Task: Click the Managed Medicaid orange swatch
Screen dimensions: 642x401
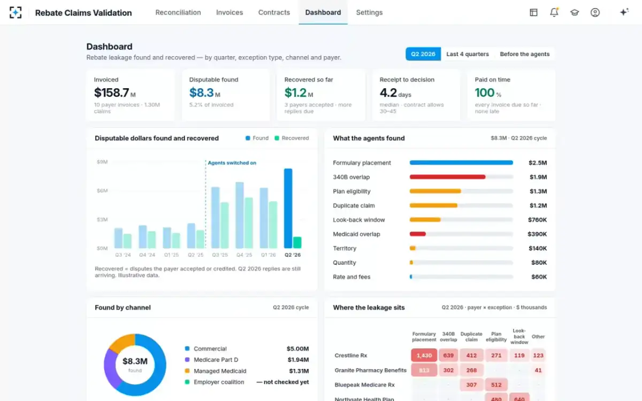Action: 187,371
